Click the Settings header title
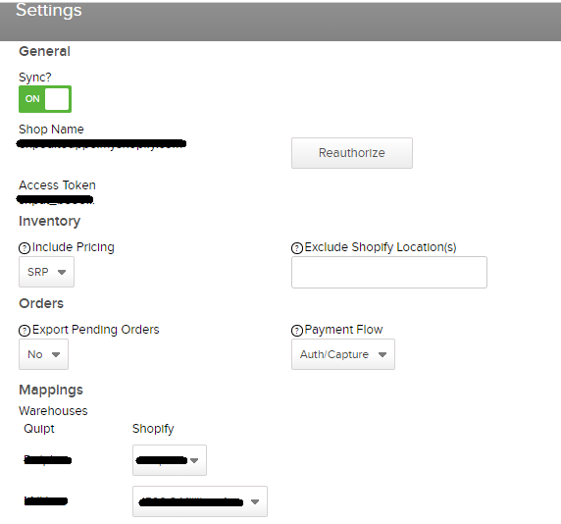Screen dimensions: 561x524 49,10
